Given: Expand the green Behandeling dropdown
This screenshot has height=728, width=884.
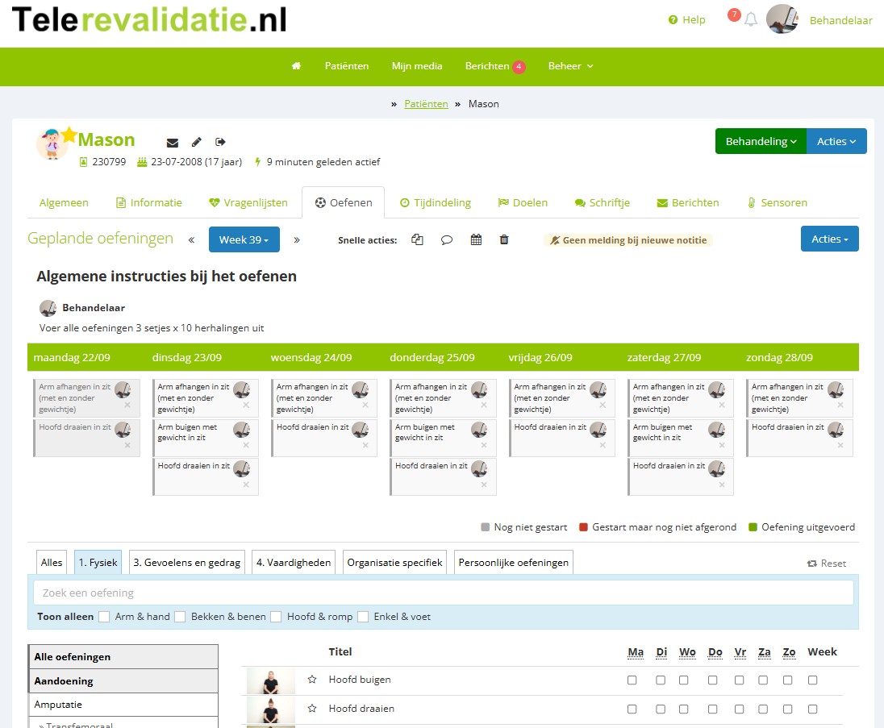Looking at the screenshot, I should 761,141.
